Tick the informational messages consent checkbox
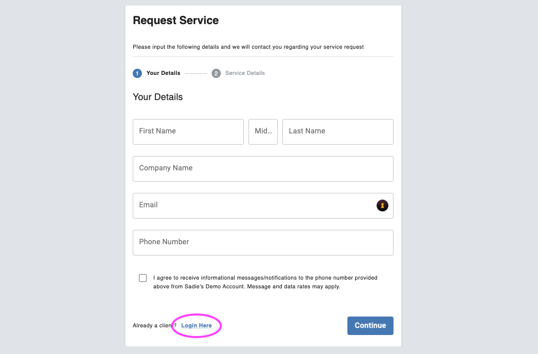Screen dimensions: 538x354 [143, 278]
